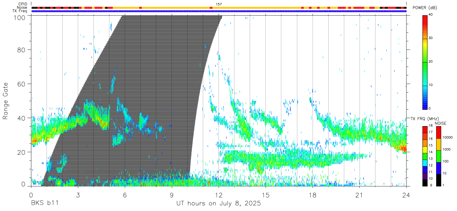Click the CPID value 157
457x211 pixels.
[x=218, y=4]
